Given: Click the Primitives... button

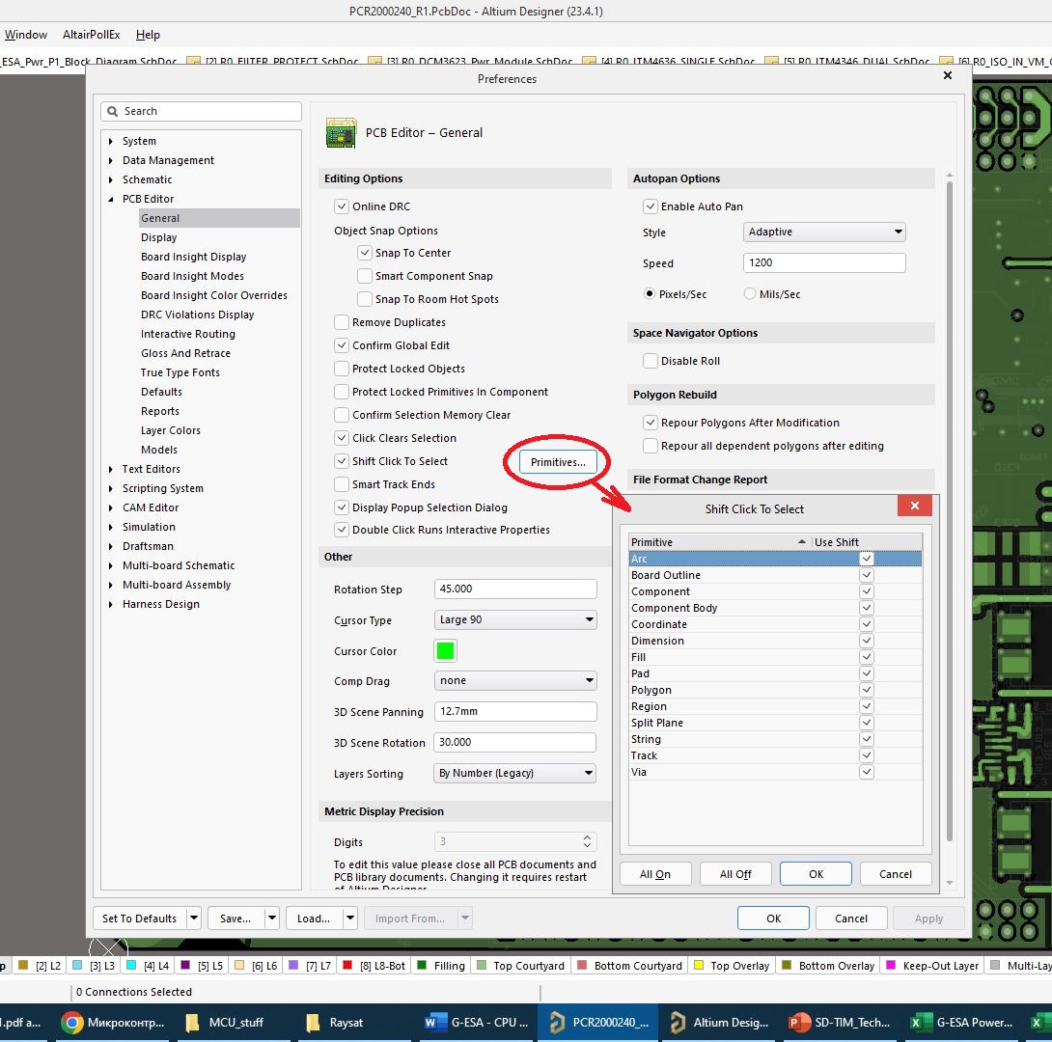Looking at the screenshot, I should pyautogui.click(x=558, y=462).
